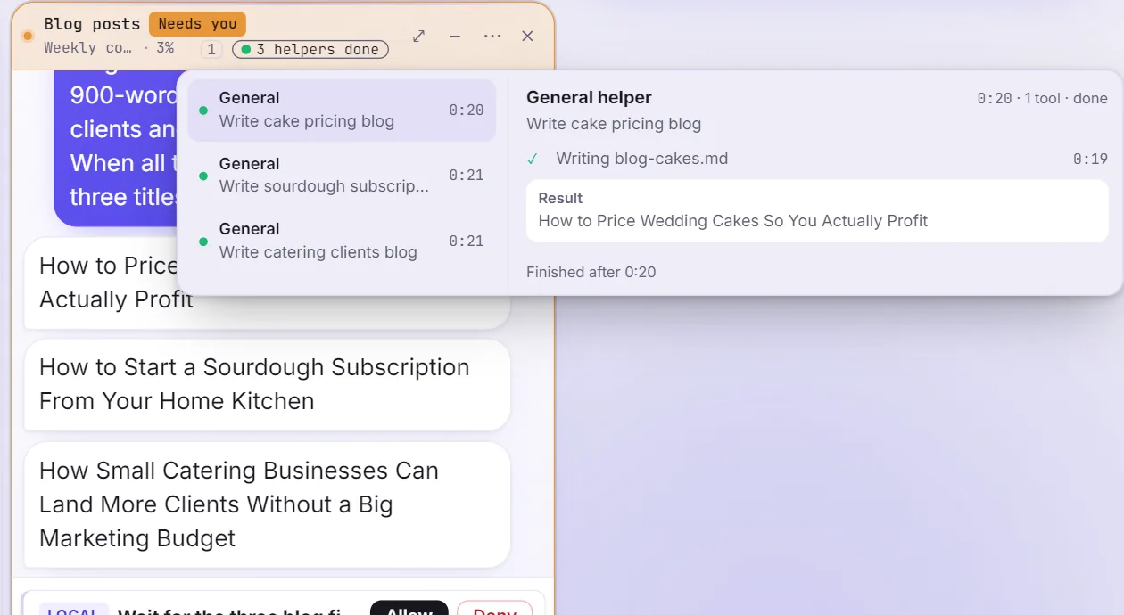Open the Sourdough Subscription title card
The width and height of the screenshot is (1124, 615).
(x=267, y=384)
